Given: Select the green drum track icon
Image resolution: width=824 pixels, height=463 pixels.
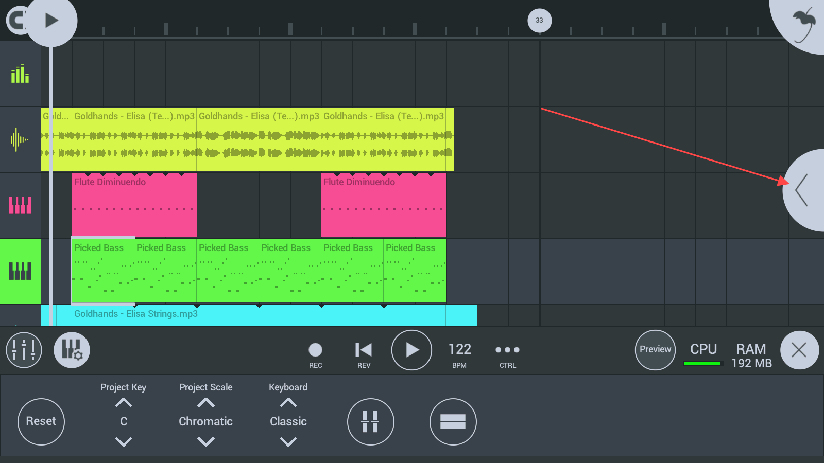Looking at the screenshot, I should click(20, 74).
